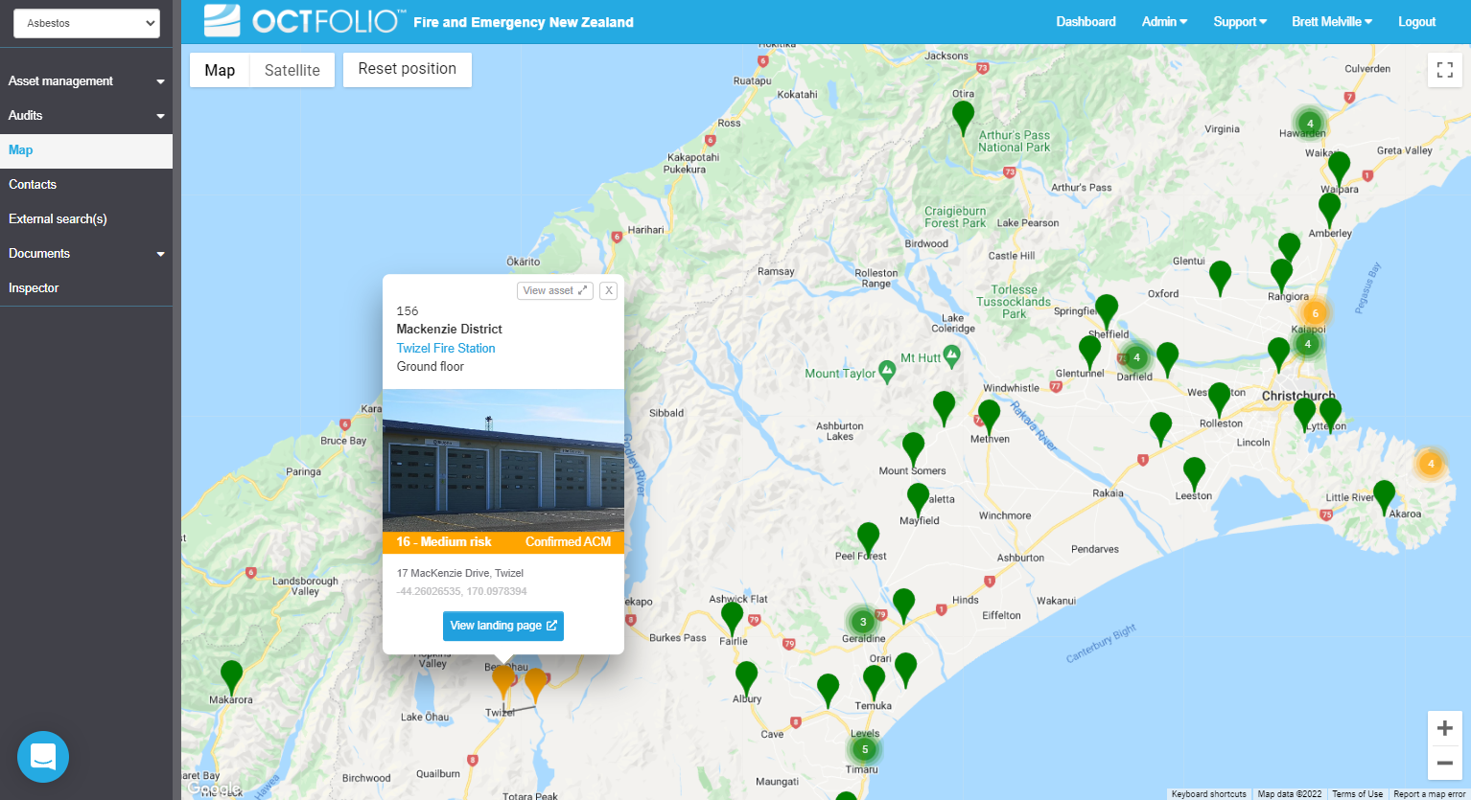Click the fullscreen map icon
Image resolution: width=1471 pixels, height=800 pixels.
pos(1444,69)
